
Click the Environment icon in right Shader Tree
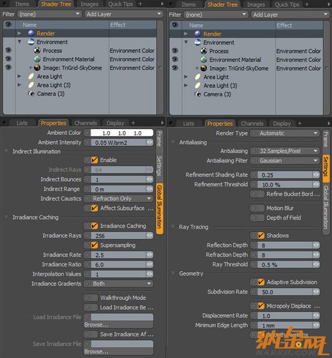[198, 42]
